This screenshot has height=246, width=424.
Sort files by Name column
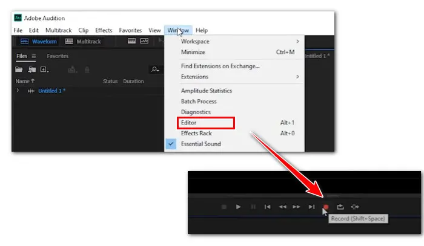click(25, 81)
